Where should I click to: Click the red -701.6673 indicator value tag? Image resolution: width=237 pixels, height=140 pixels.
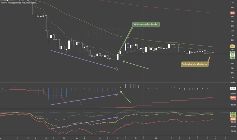(233, 119)
